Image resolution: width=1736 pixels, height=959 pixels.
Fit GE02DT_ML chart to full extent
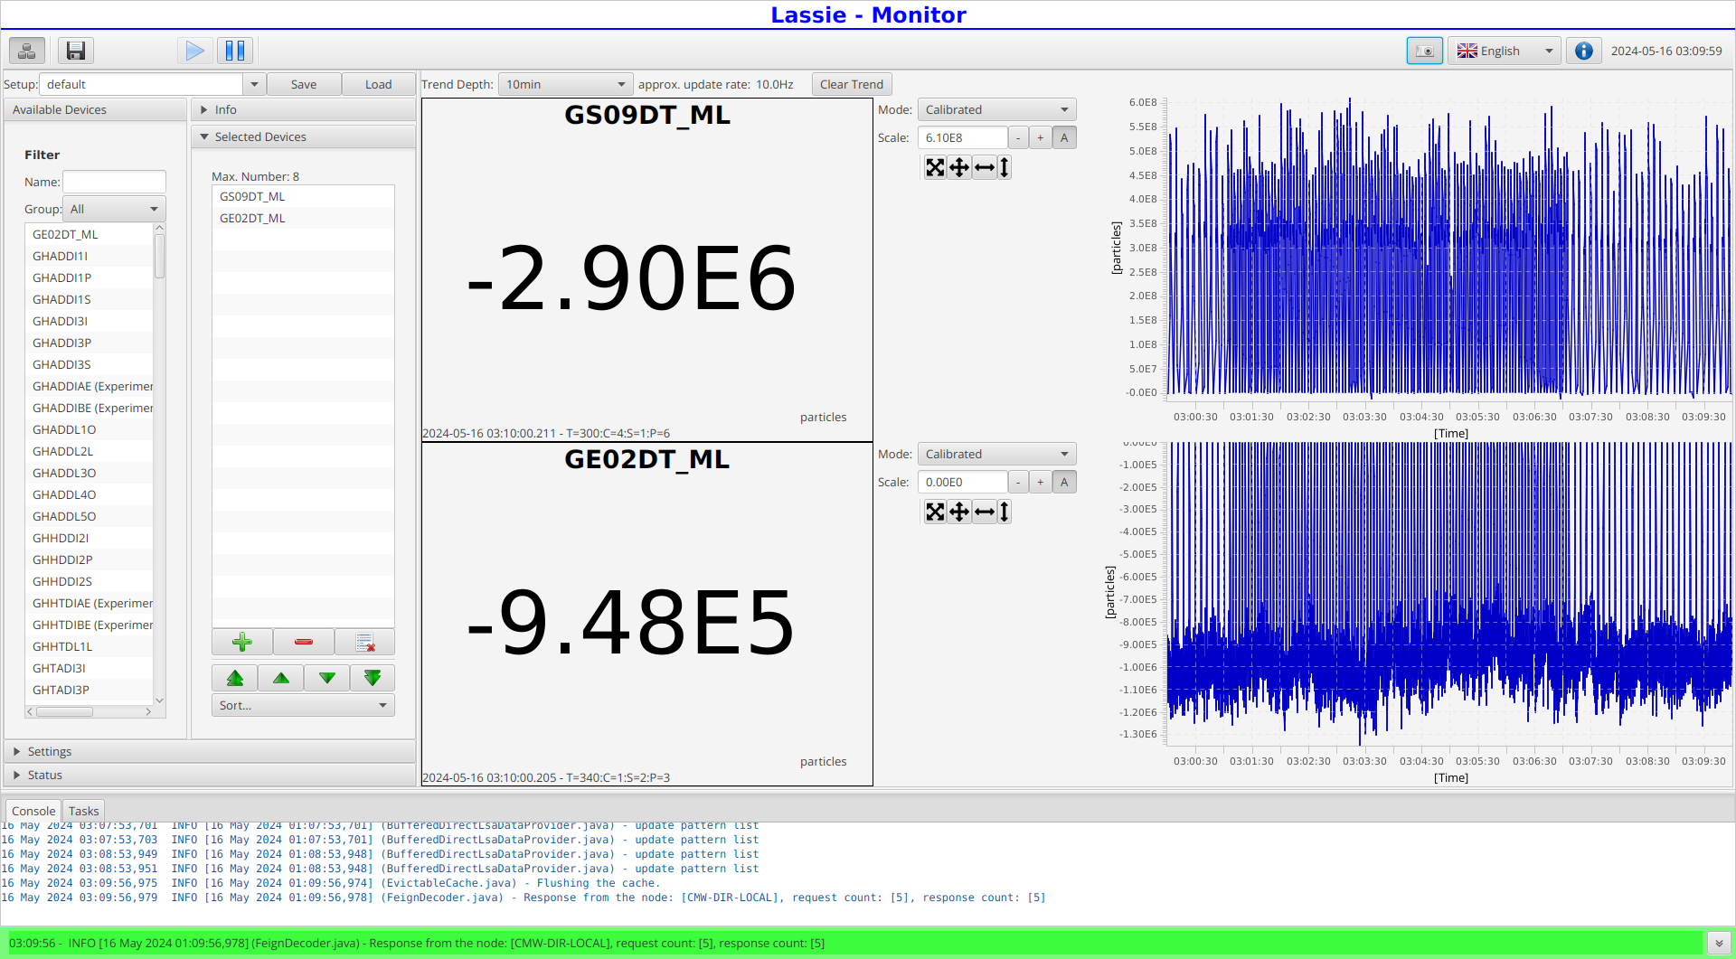(x=935, y=512)
